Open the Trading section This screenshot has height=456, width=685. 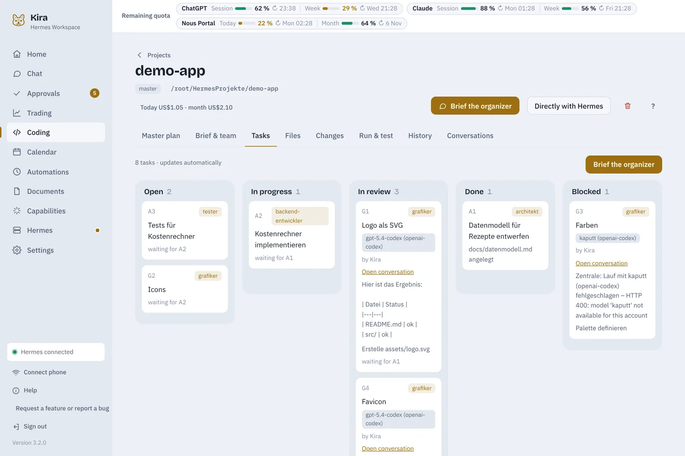(x=56, y=113)
